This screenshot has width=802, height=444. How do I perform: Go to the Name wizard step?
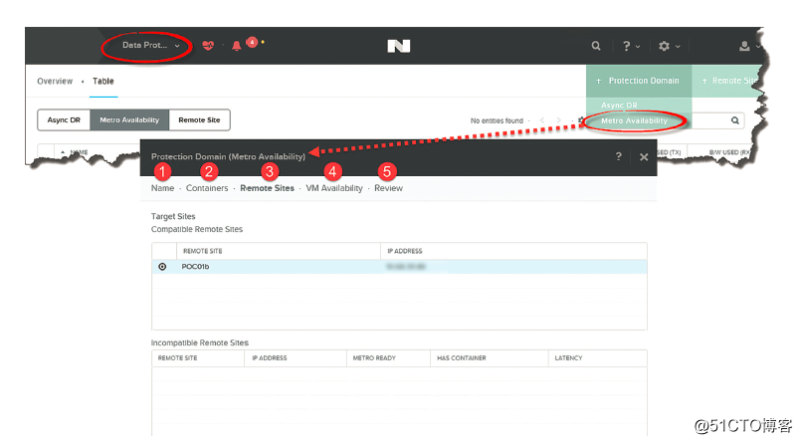[162, 188]
